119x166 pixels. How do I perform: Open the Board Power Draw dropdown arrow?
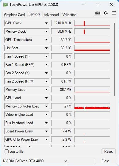46,131
